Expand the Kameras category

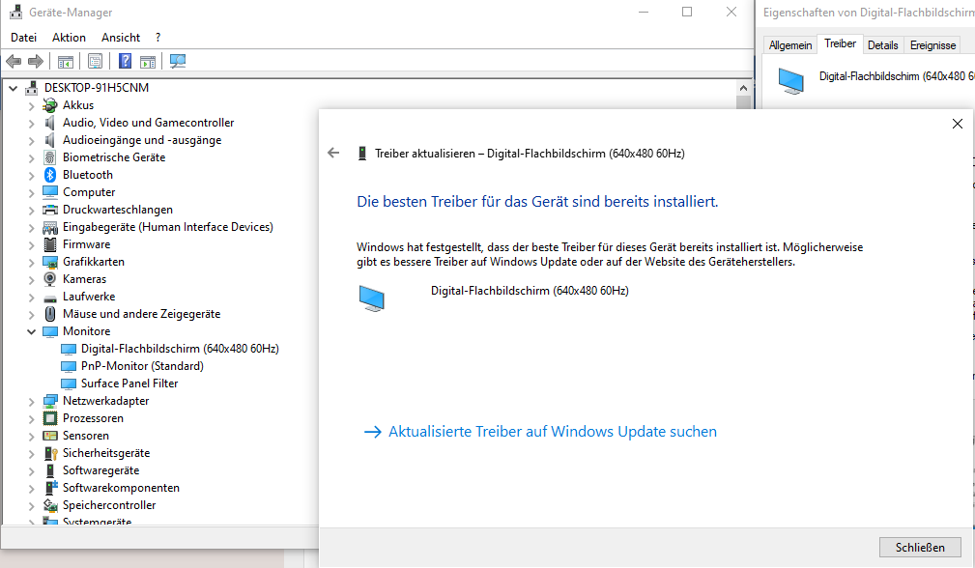32,279
